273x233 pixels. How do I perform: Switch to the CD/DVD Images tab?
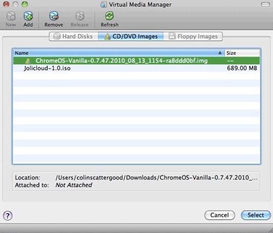[130, 37]
